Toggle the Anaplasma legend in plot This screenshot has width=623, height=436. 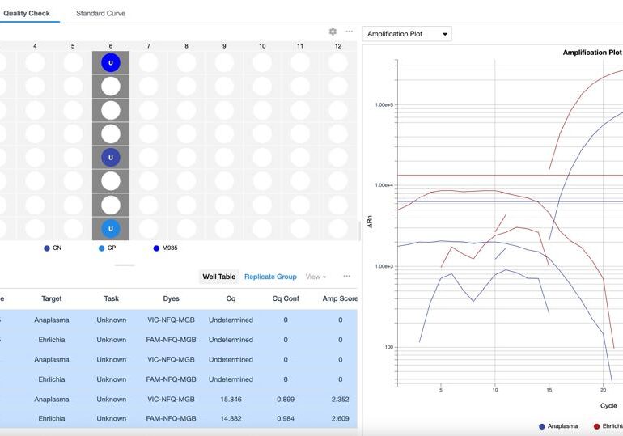point(558,426)
